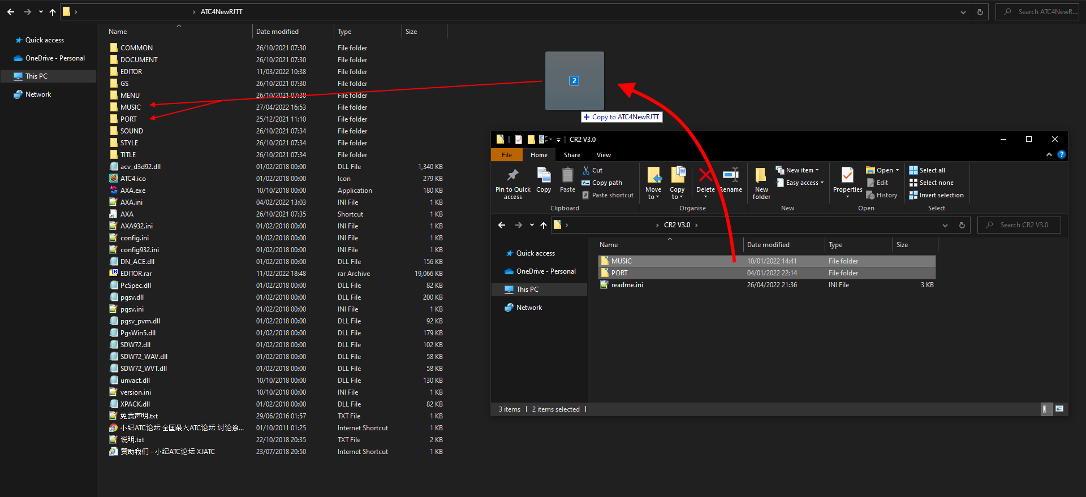Click the red Delete icon
The width and height of the screenshot is (1086, 497).
[x=705, y=175]
